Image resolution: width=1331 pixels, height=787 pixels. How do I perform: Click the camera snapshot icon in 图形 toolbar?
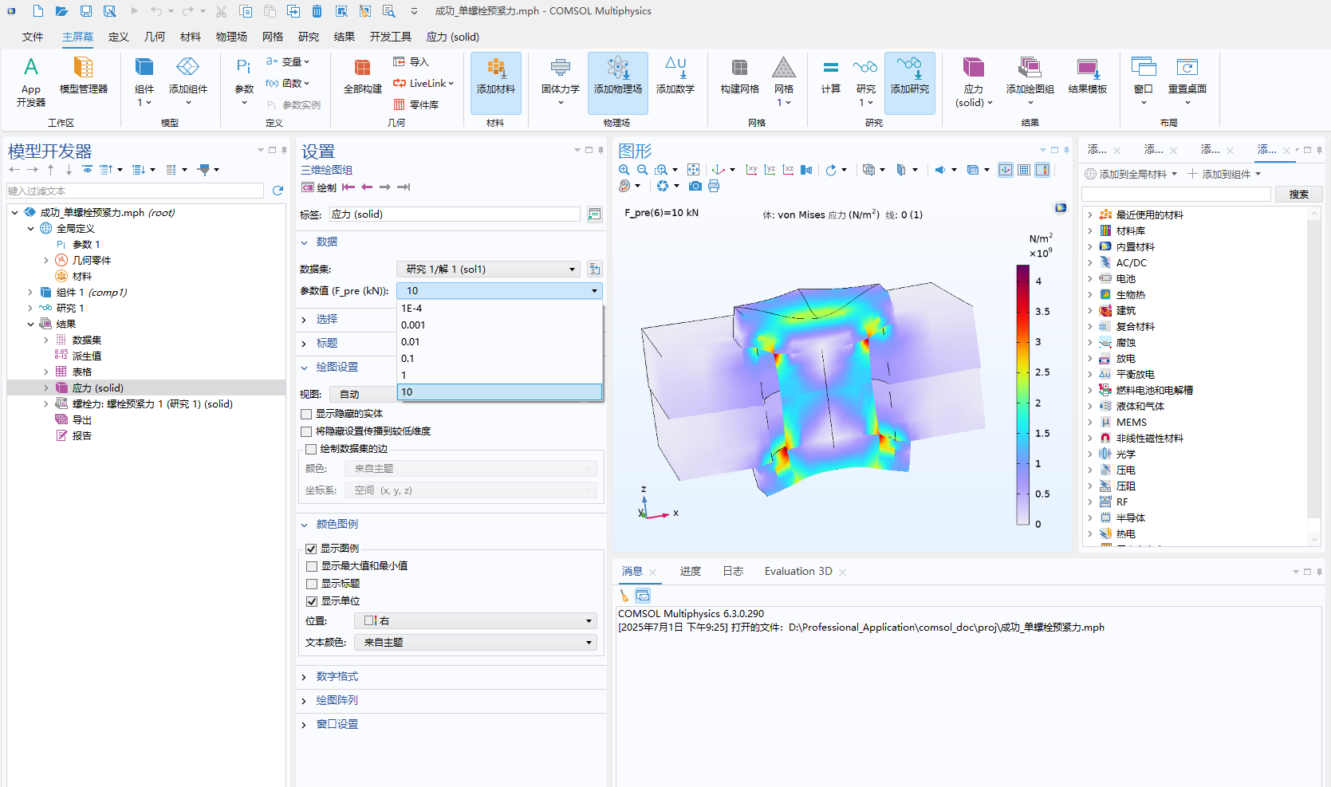pos(695,186)
